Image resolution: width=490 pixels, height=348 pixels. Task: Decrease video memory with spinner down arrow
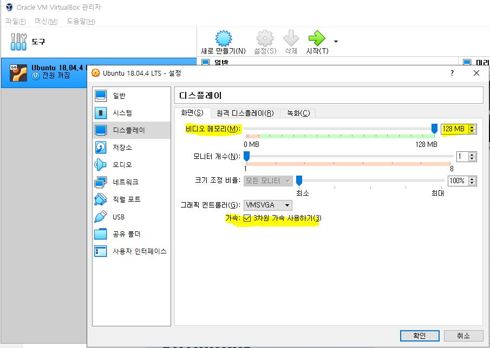coord(472,131)
